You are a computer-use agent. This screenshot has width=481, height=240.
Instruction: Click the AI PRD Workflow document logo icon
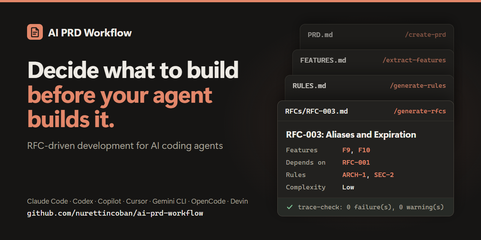35,32
